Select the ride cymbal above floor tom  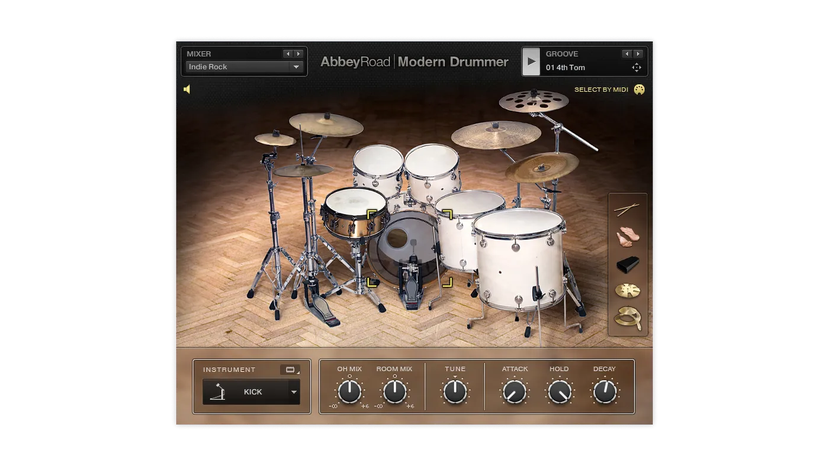(542, 167)
